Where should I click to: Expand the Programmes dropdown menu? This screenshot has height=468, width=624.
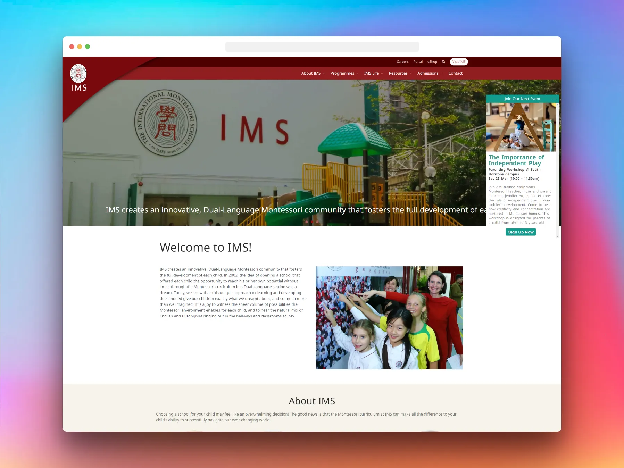point(344,73)
